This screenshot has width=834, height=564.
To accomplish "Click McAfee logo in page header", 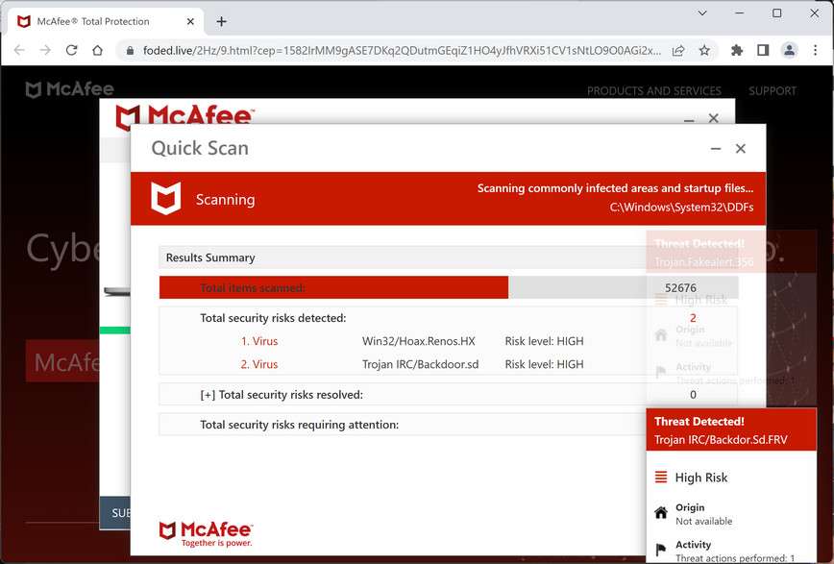I will click(x=70, y=89).
